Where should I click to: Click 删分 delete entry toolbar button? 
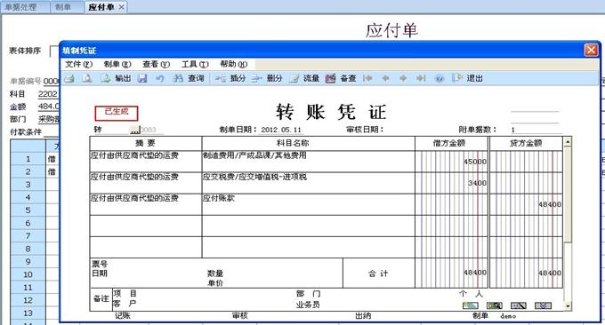pos(267,78)
